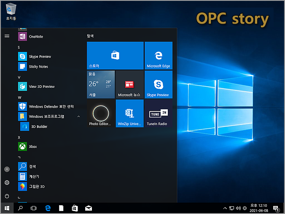Click the Windows Start button
This screenshot has height=214, width=285.
click(x=7, y=208)
